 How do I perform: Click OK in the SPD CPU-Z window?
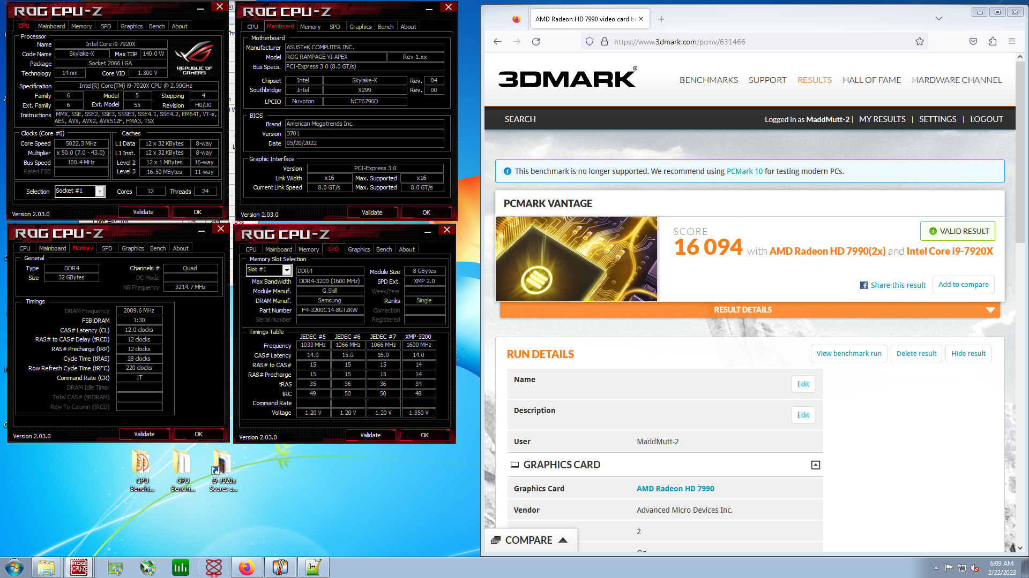click(x=424, y=435)
